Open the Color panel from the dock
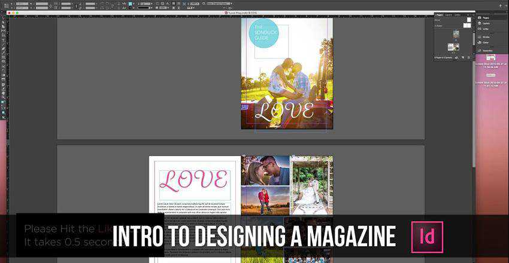The height and width of the screenshot is (263, 509). pos(485,43)
